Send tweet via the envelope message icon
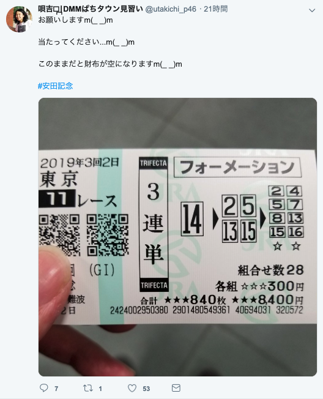The width and height of the screenshot is (323, 399). 176,388
